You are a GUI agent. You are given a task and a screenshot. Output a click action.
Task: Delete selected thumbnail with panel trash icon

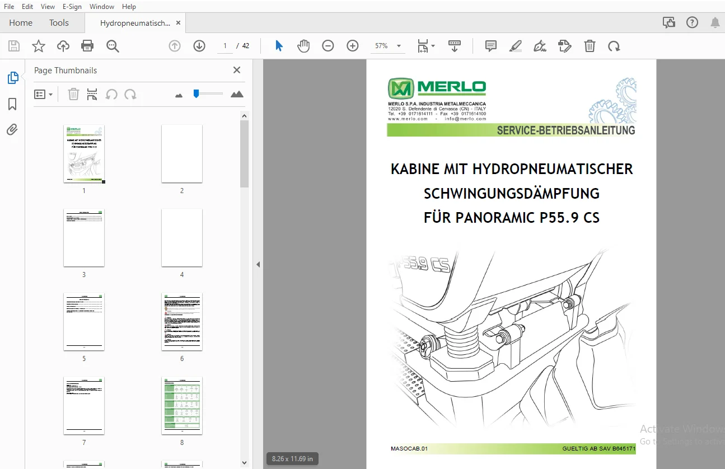pos(73,94)
